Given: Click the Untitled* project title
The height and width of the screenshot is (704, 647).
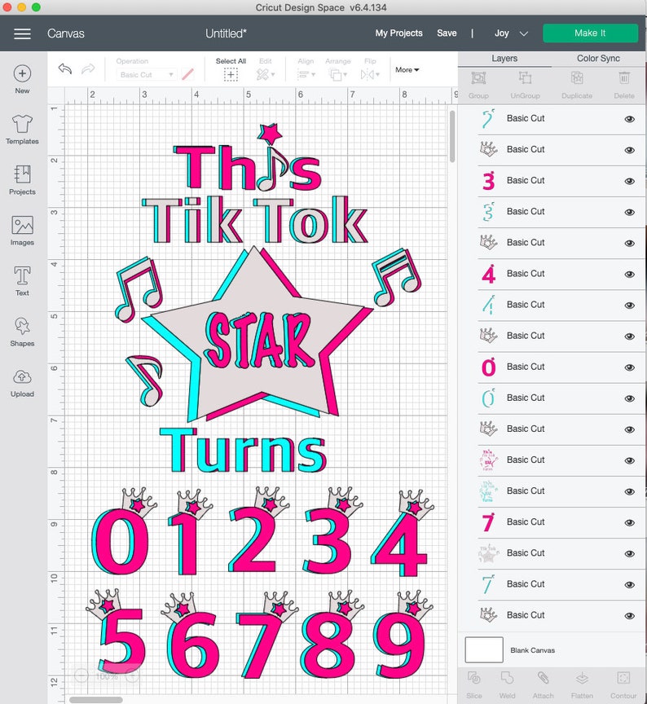Looking at the screenshot, I should (x=226, y=33).
